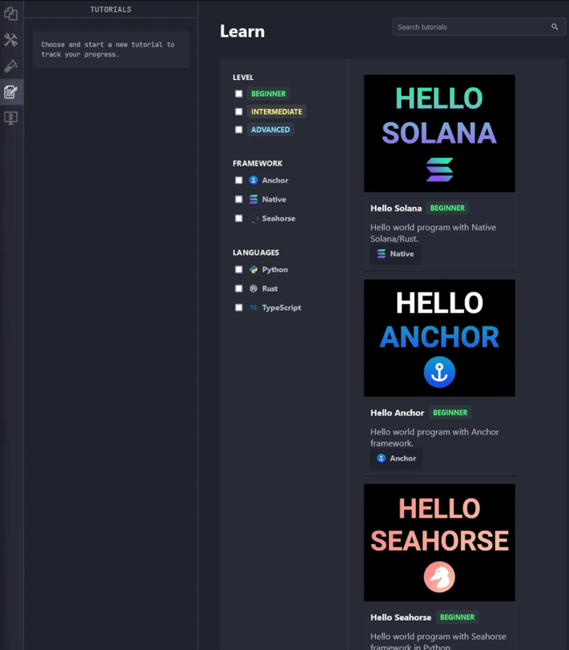Click the Native framework Solana icon

point(255,199)
